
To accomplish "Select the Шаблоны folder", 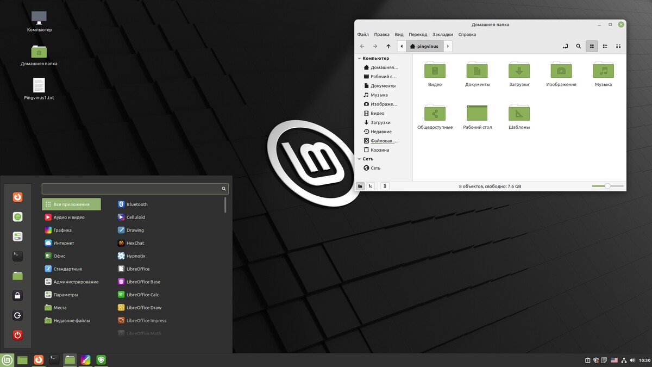I will click(519, 117).
